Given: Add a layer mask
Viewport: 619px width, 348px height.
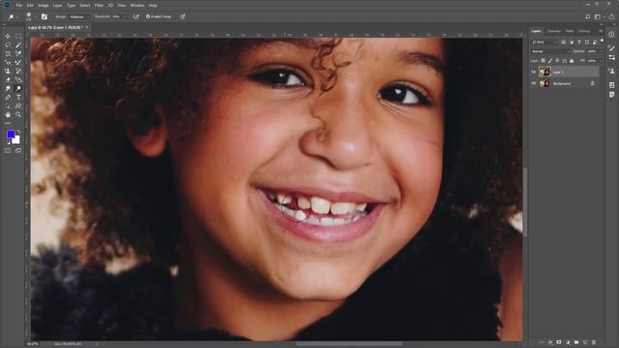Looking at the screenshot, I should coord(559,342).
